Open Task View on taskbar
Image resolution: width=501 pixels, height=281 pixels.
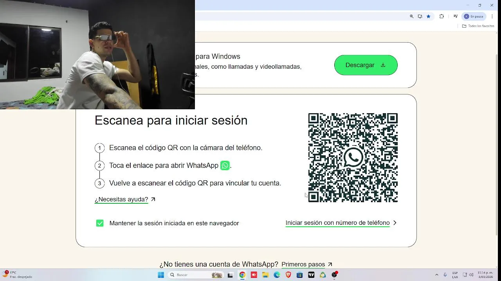[x=230, y=275]
